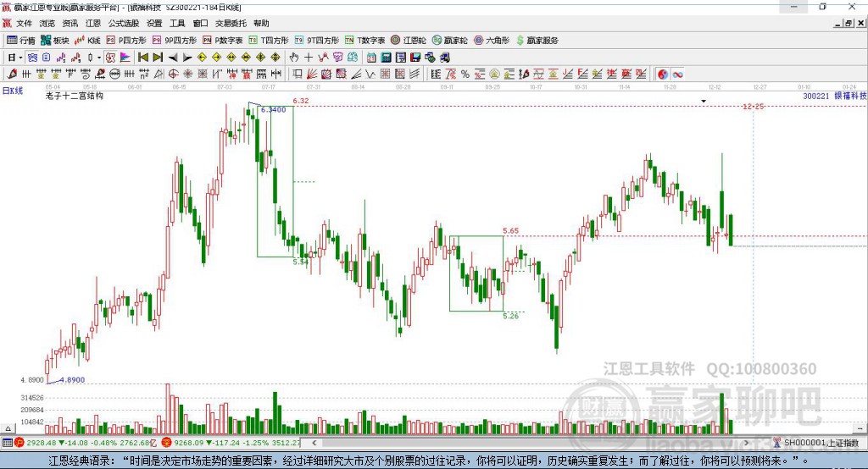This screenshot has width=868, height=469.
Task: Open the 9T四方形 tool
Action: [x=317, y=41]
